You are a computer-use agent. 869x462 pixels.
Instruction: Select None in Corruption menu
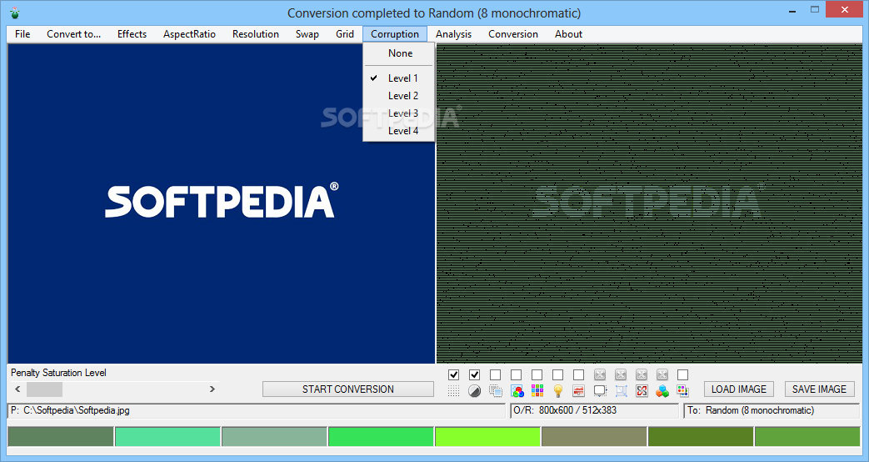point(398,53)
